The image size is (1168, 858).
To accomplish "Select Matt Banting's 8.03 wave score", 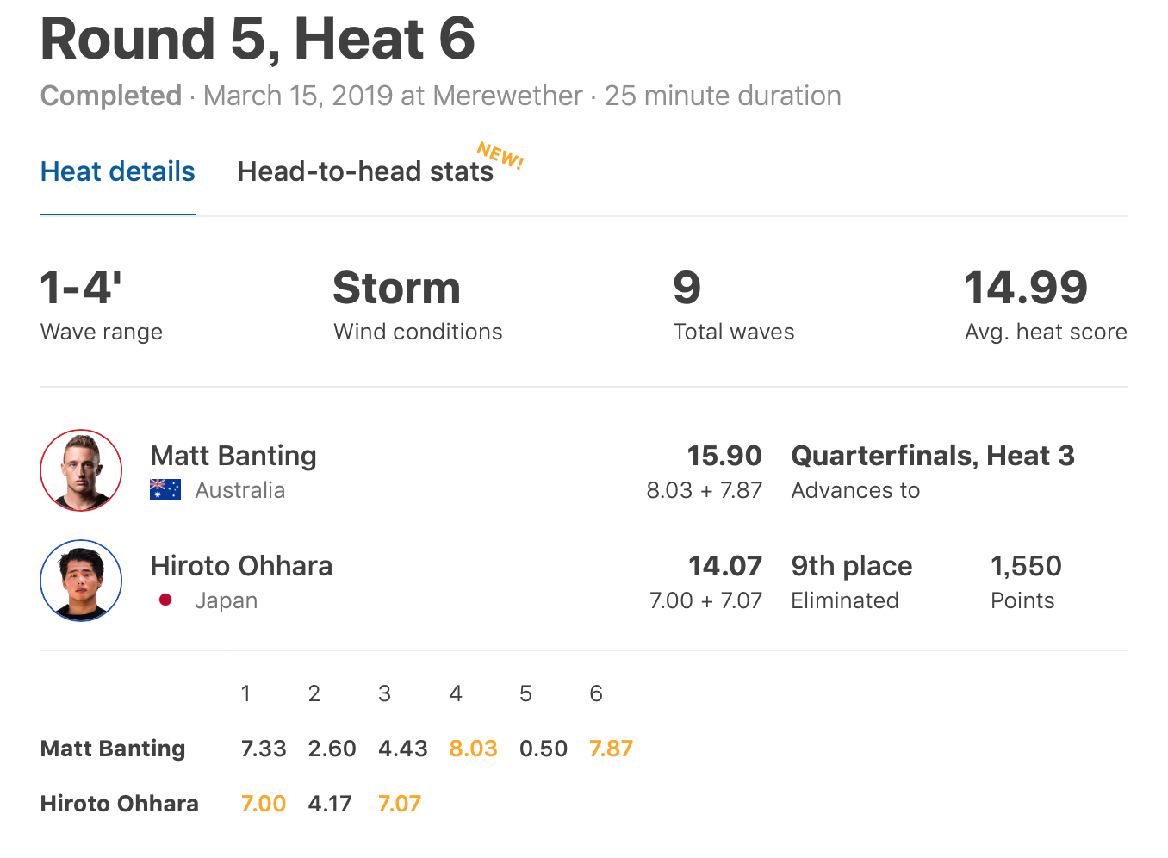I will (473, 749).
